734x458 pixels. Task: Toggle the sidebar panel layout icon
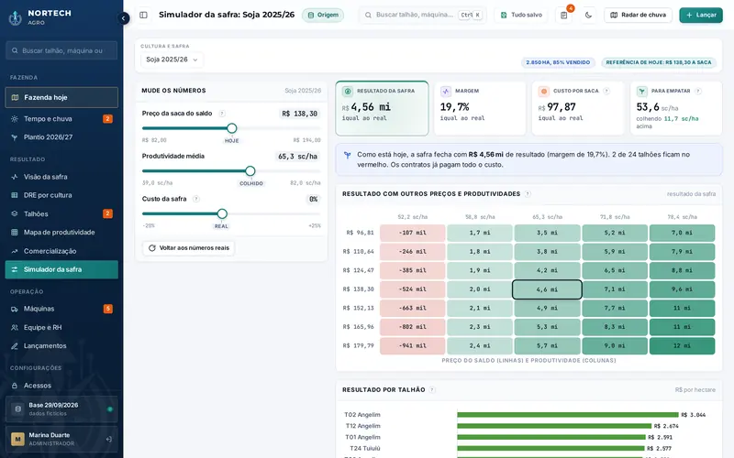(x=144, y=15)
